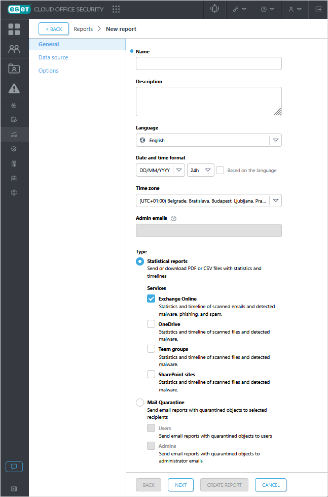Click the Reports breadcrumb link
The image size is (328, 497).
pyautogui.click(x=83, y=29)
